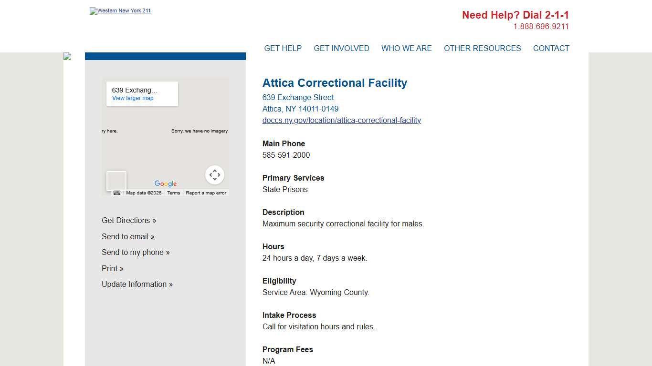The height and width of the screenshot is (366, 652).
Task: Toggle the satellite map layer thumbnail
Action: tap(116, 181)
